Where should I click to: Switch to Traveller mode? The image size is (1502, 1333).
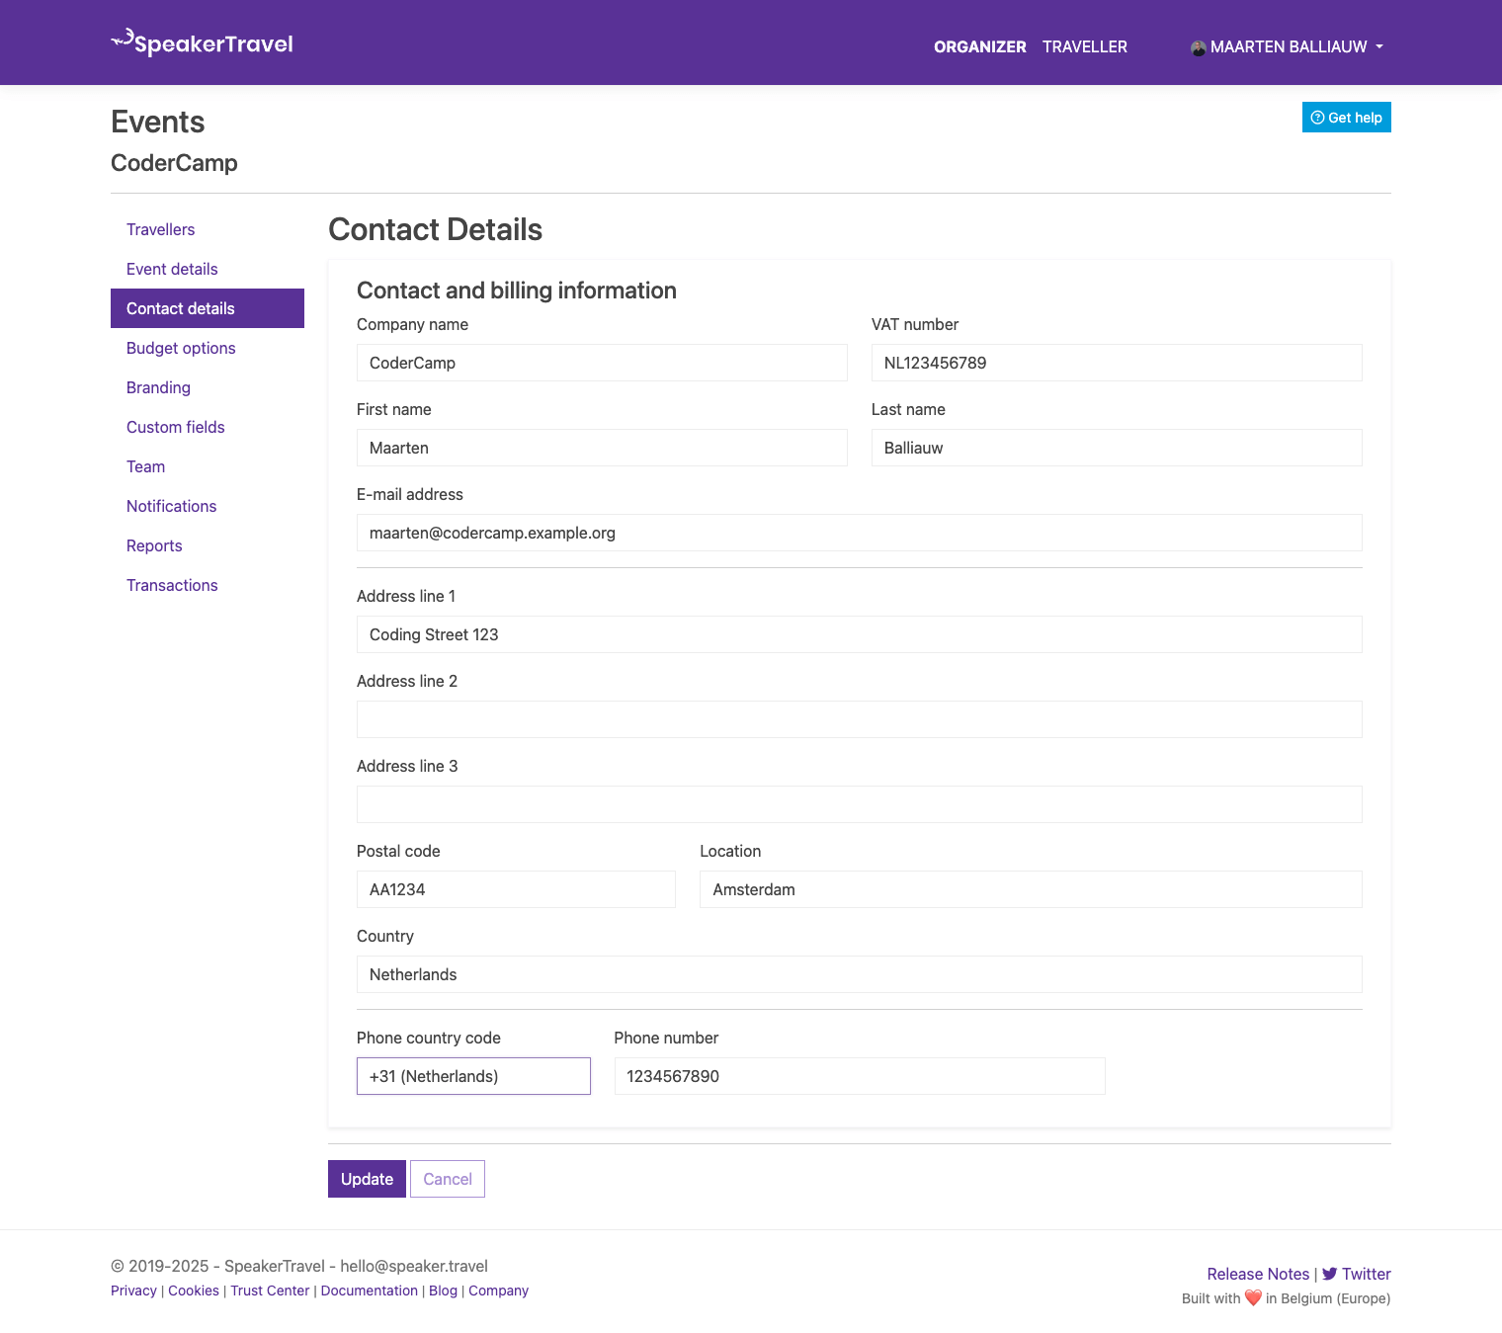(1085, 46)
